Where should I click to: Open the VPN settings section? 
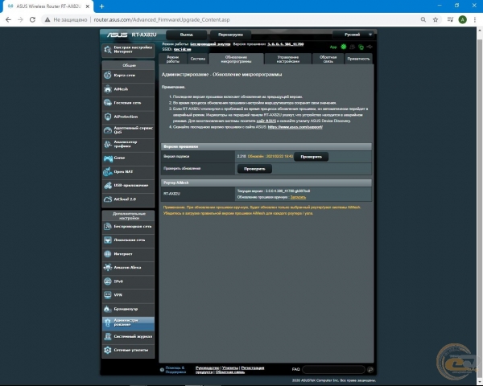click(128, 295)
